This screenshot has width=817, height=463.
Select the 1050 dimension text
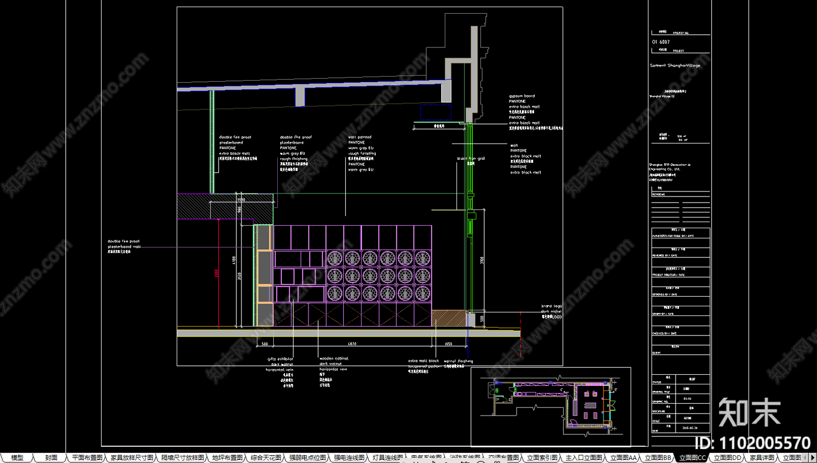point(448,344)
